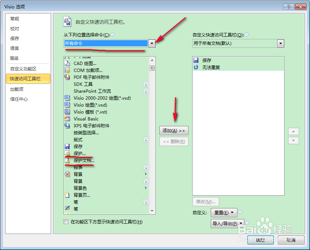Click the 保护... lock icon
This screenshot has width=310, height=250.
(67, 154)
